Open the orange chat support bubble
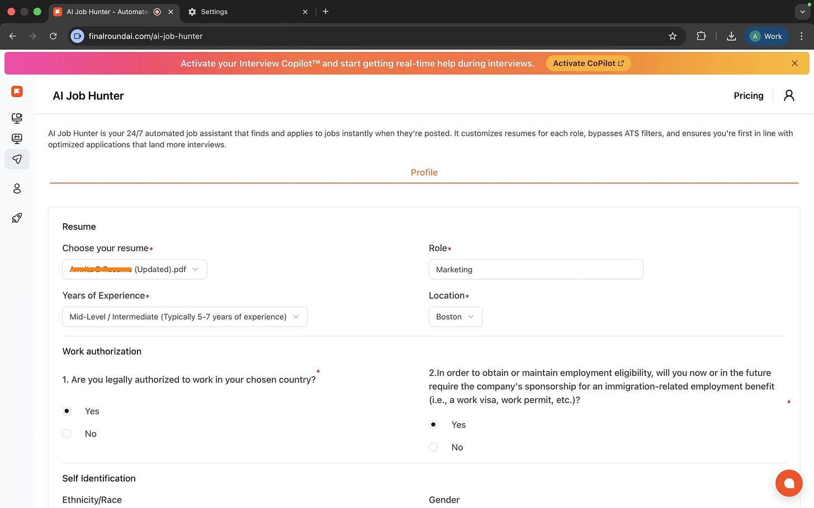Image resolution: width=814 pixels, height=508 pixels. (x=789, y=483)
